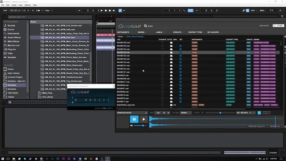This screenshot has width=286, height=161.
Task: Click the TAP tempo button
Action: coord(5,11)
